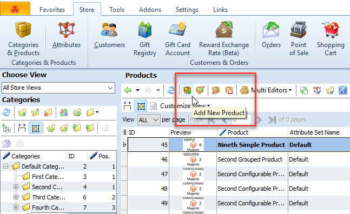Open Gift Card Account
This screenshot has height=214, width=350.
coord(177,38)
